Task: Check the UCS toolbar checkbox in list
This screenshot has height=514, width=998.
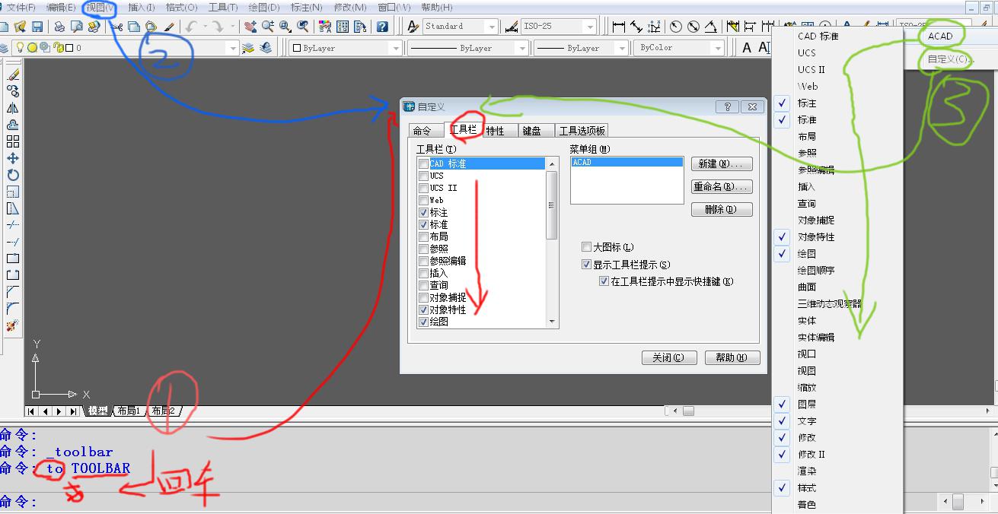Action: click(x=424, y=176)
